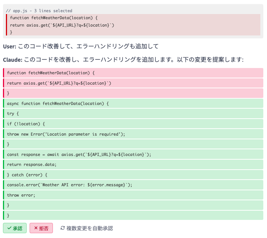Click added line "throw new Error('Location parameter is required');"
267x238 pixels.
pyautogui.click(x=133, y=134)
